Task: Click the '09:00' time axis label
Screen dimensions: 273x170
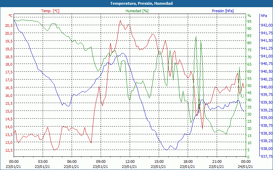Action: (101, 162)
